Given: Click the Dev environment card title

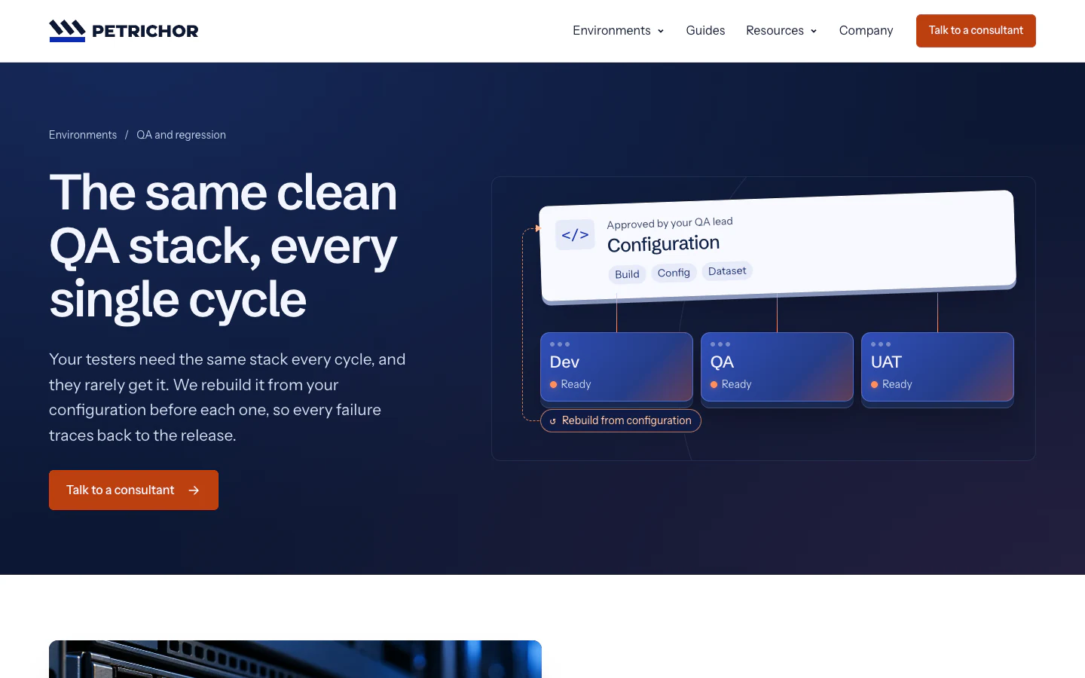Looking at the screenshot, I should (x=564, y=362).
